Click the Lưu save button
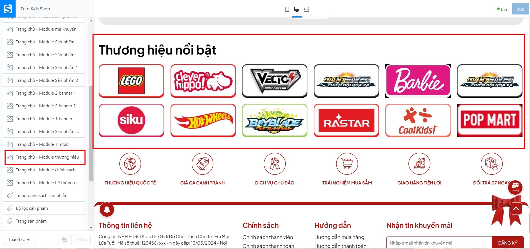The width and height of the screenshot is (530, 249). (521, 9)
